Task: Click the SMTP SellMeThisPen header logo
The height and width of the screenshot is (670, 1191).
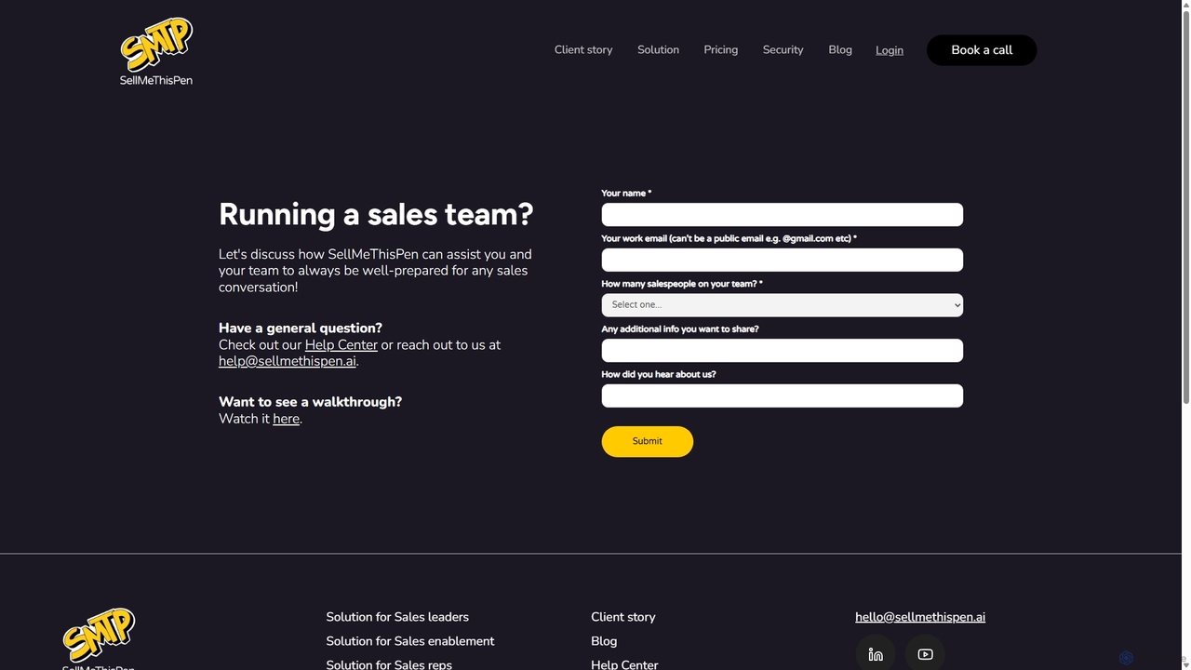Action: coord(156,51)
